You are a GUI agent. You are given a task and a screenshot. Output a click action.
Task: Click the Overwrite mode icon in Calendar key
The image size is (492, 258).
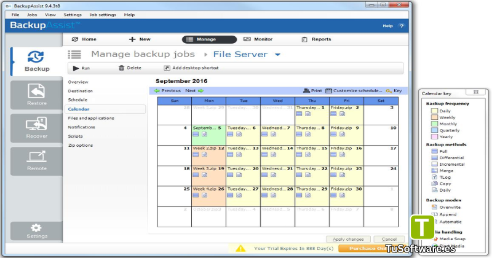tap(435, 207)
